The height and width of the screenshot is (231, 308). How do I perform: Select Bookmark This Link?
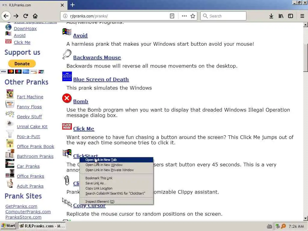116,178
